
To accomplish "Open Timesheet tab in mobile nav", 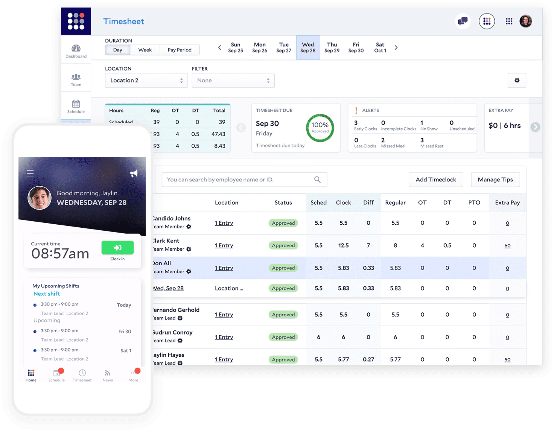I will [x=82, y=375].
